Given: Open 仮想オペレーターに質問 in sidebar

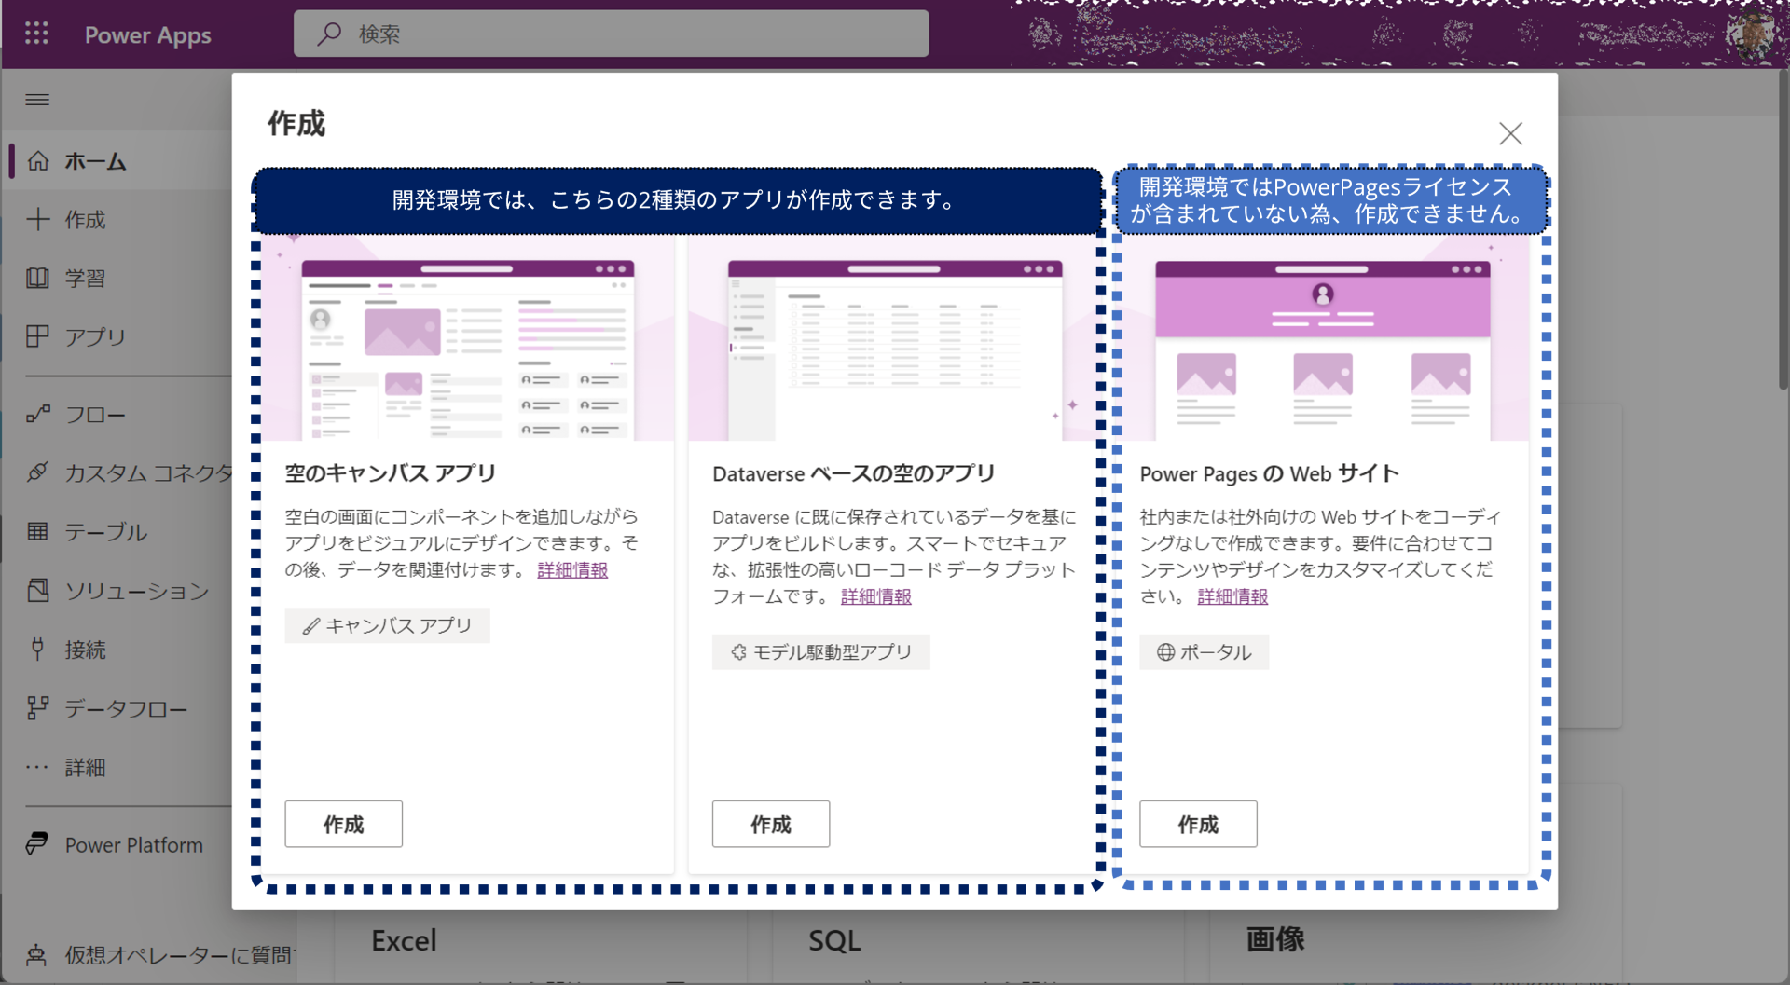Looking at the screenshot, I should click(x=179, y=955).
